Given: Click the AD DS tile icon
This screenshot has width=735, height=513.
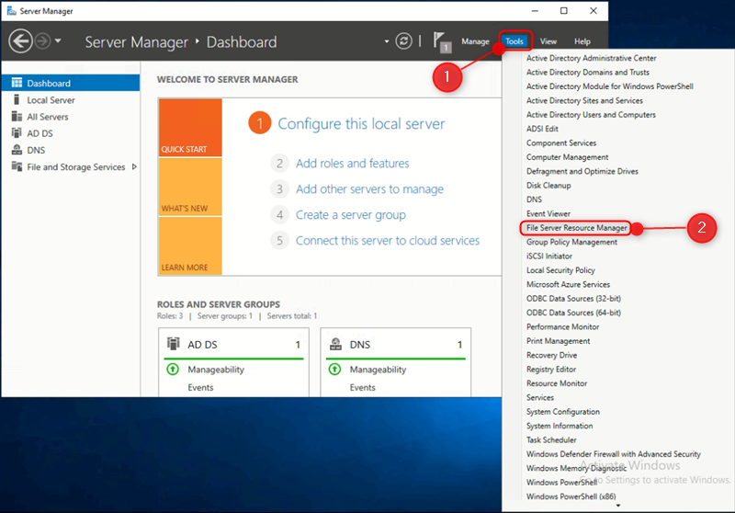Looking at the screenshot, I should click(174, 344).
